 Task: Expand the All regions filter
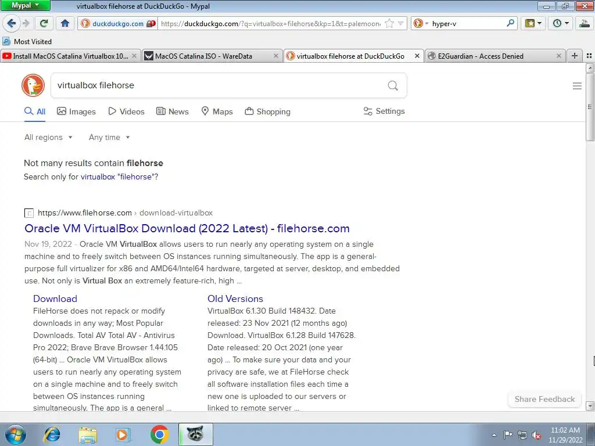(48, 137)
